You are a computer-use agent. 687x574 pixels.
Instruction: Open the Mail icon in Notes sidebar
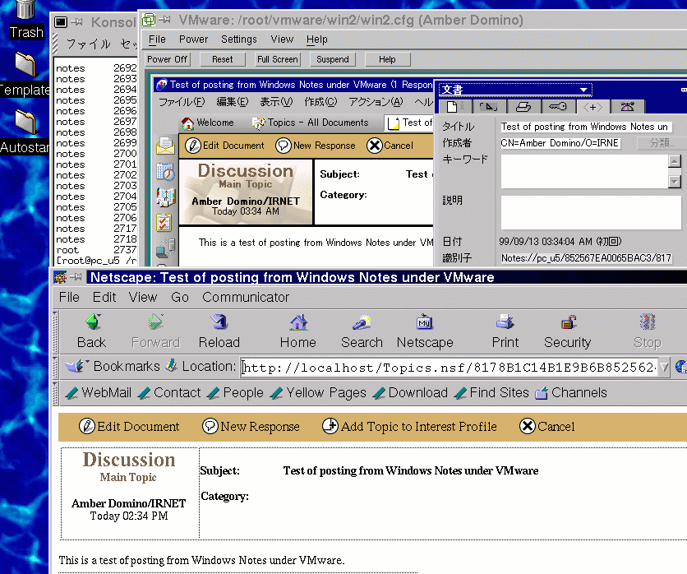click(166, 146)
